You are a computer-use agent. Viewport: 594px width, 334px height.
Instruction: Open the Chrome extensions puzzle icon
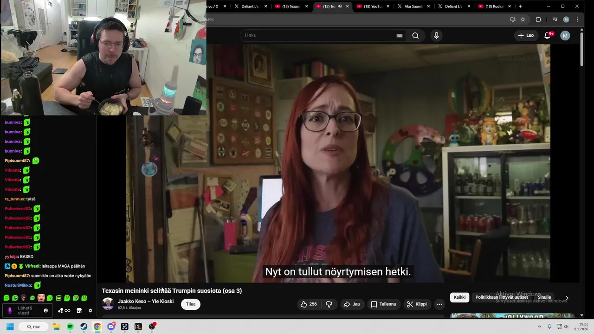coord(538,19)
